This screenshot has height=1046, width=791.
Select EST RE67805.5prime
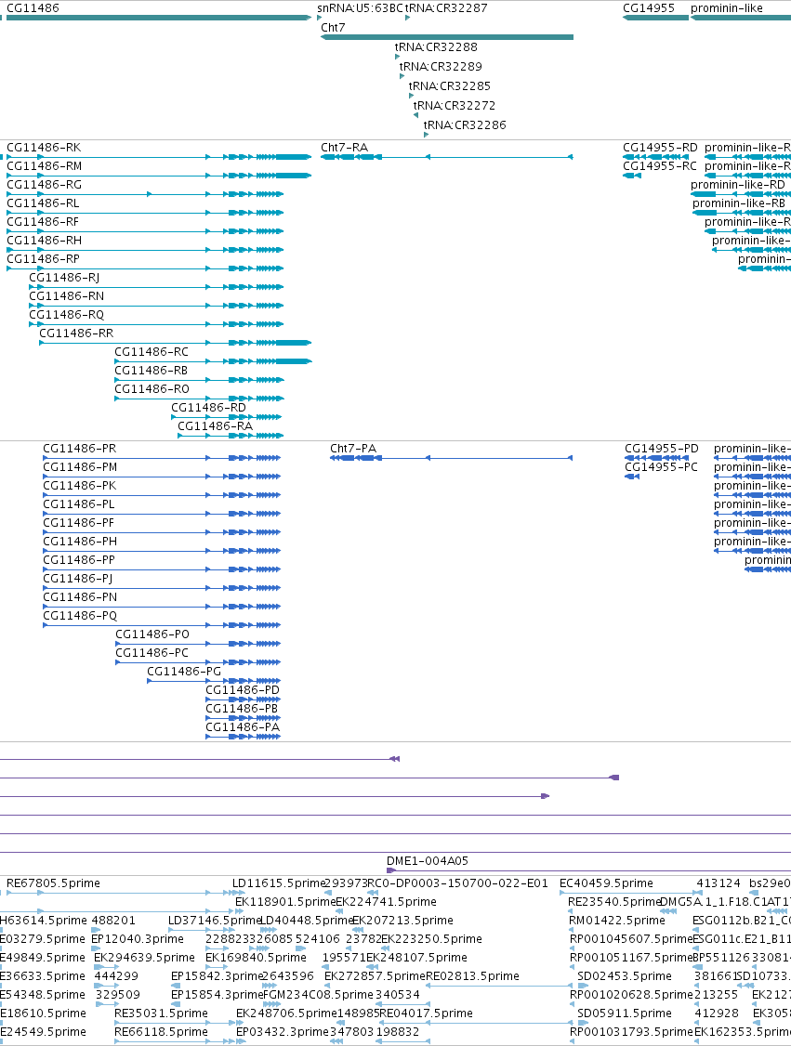pos(53,883)
